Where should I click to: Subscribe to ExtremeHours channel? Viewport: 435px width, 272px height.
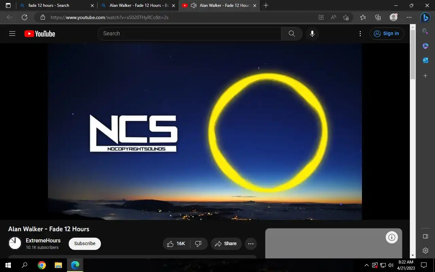tap(85, 243)
